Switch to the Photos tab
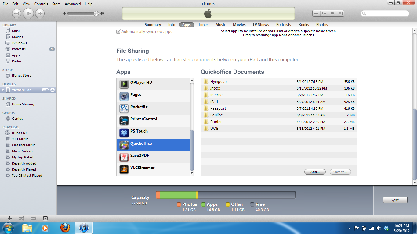 click(322, 25)
